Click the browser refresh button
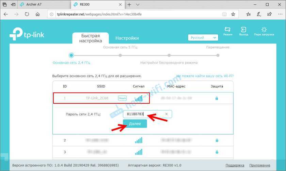 click(x=27, y=14)
